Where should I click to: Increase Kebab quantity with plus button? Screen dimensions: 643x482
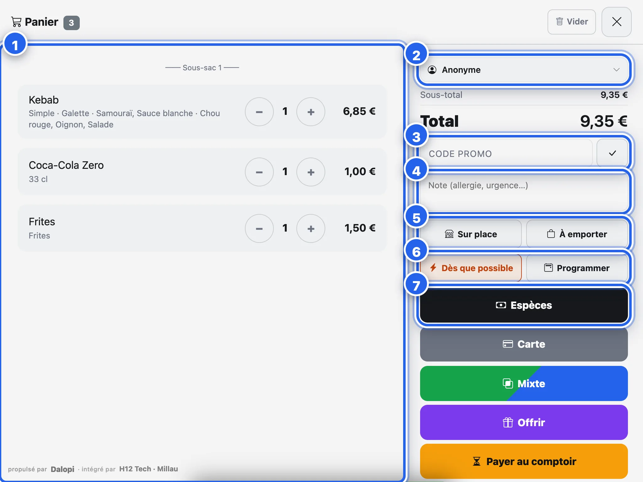pos(311,112)
